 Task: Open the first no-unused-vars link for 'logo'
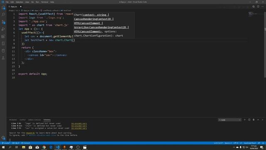[79, 123]
